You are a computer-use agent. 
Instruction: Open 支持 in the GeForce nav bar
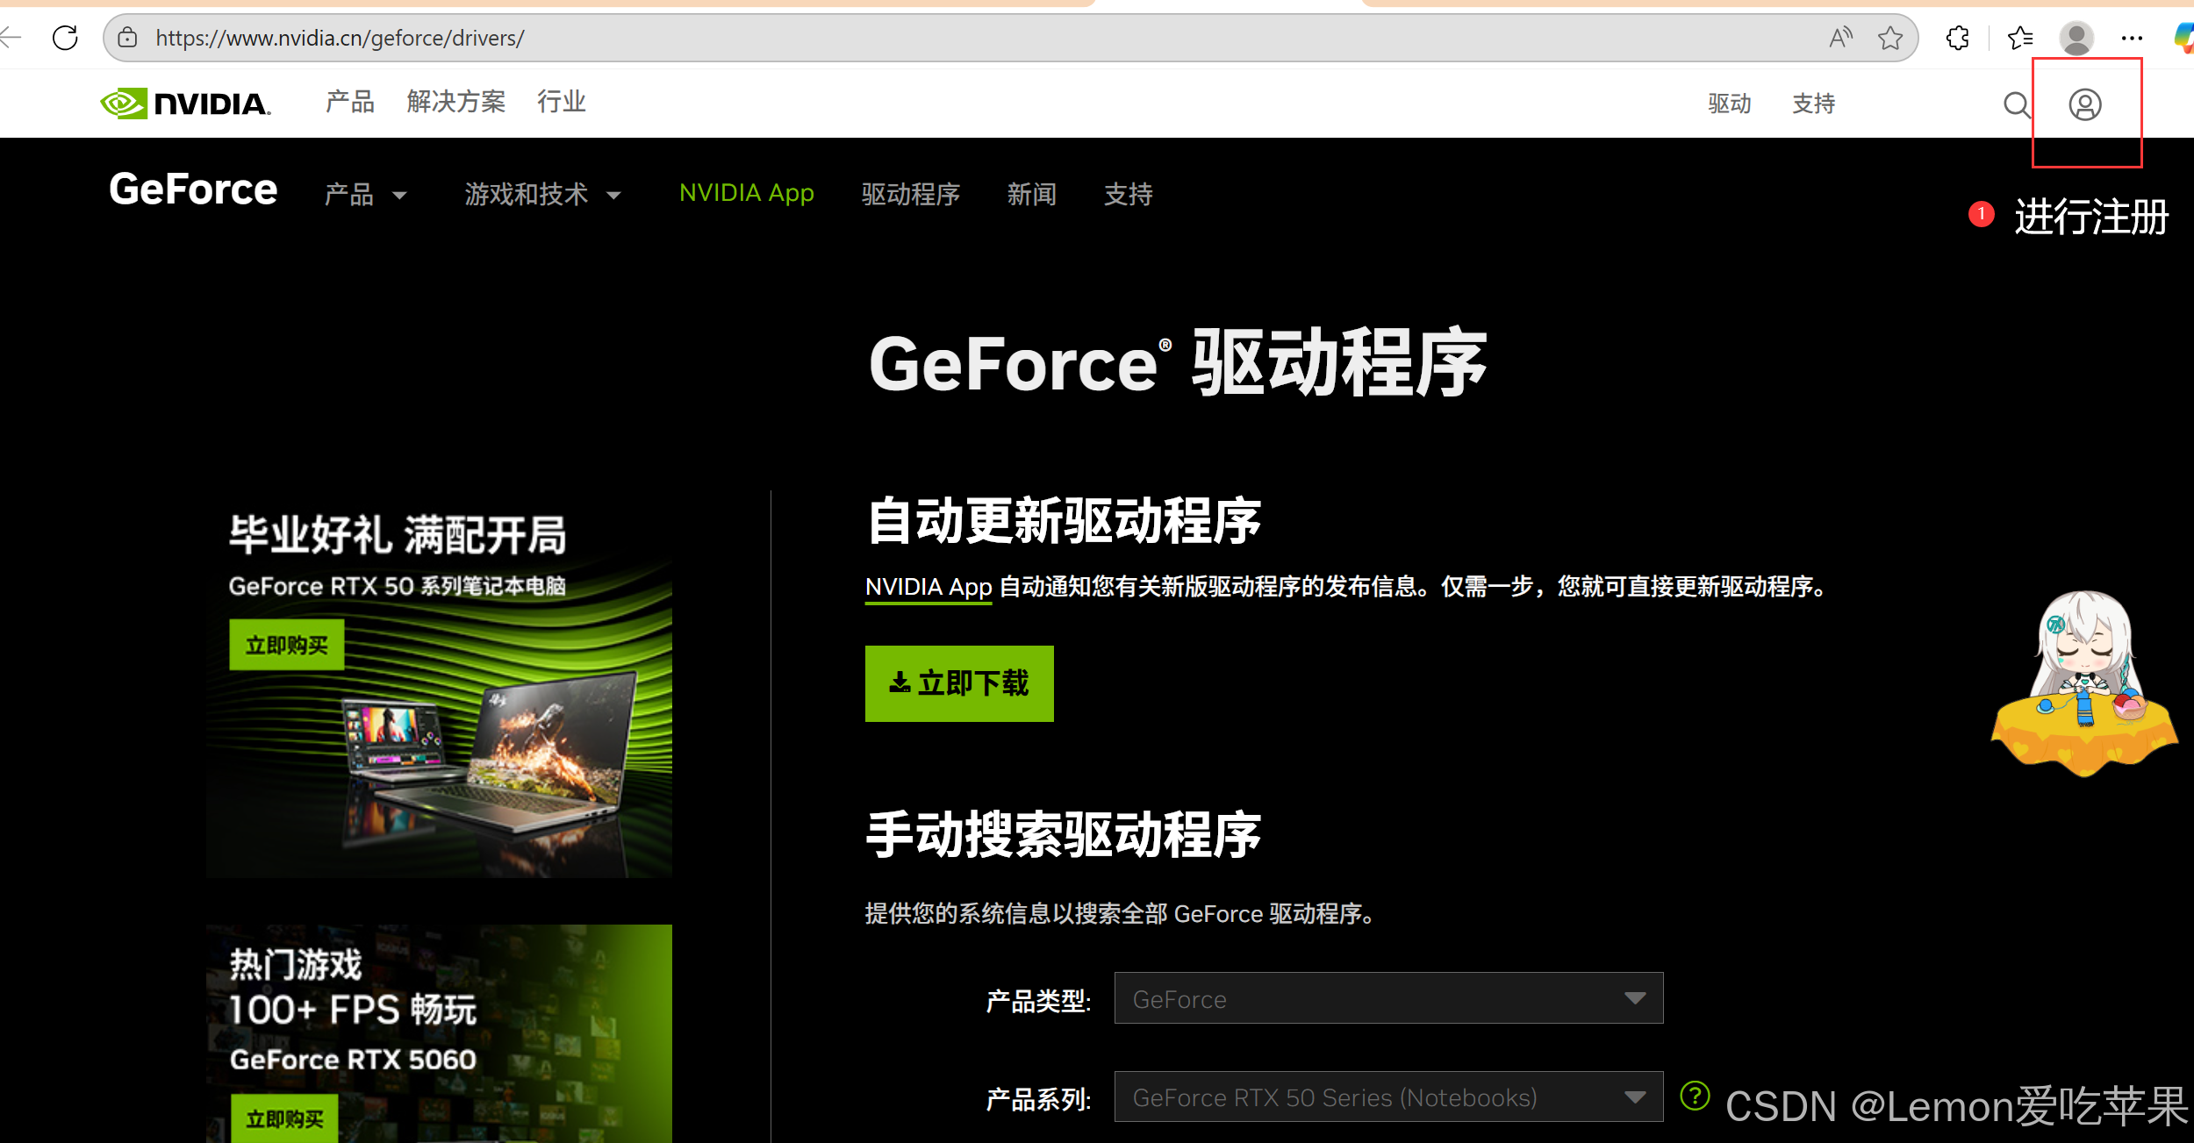pos(1129,195)
